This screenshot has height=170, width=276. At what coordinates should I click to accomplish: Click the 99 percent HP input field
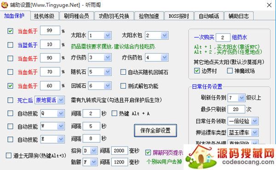tap(50, 30)
